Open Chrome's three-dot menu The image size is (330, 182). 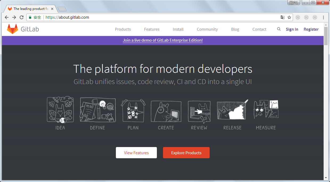tap(323, 17)
